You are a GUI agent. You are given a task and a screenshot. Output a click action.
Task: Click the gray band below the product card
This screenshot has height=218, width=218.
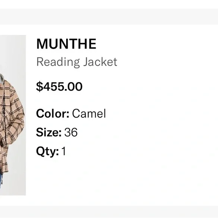(109, 212)
